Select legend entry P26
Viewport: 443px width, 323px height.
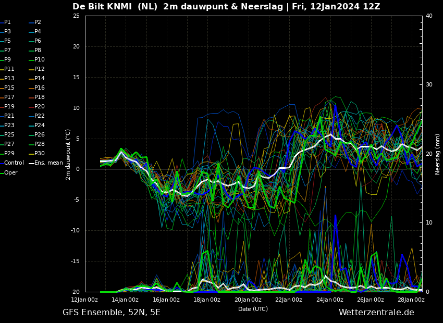tap(36, 134)
